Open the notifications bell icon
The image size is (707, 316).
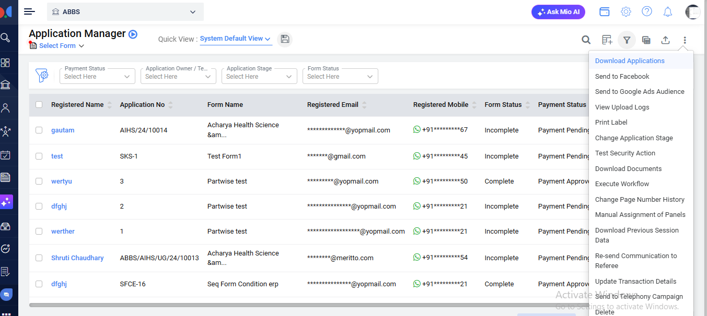667,11
